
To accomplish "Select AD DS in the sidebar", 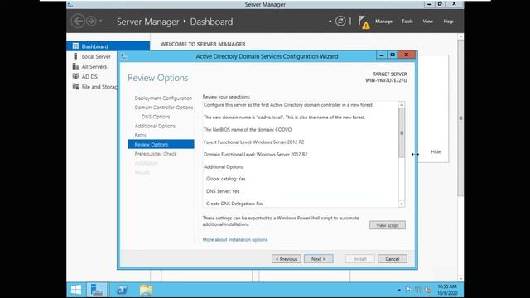I will [89, 77].
